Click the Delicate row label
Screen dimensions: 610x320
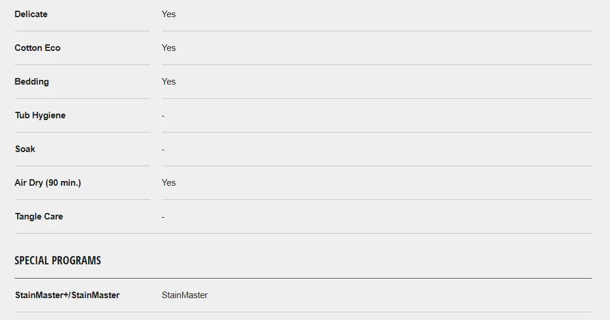[x=31, y=14]
